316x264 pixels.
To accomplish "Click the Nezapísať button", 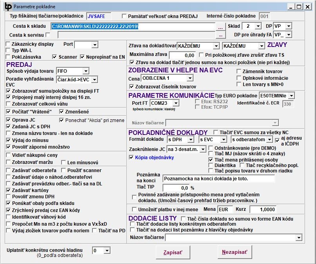I will pyautogui.click(x=235, y=252).
